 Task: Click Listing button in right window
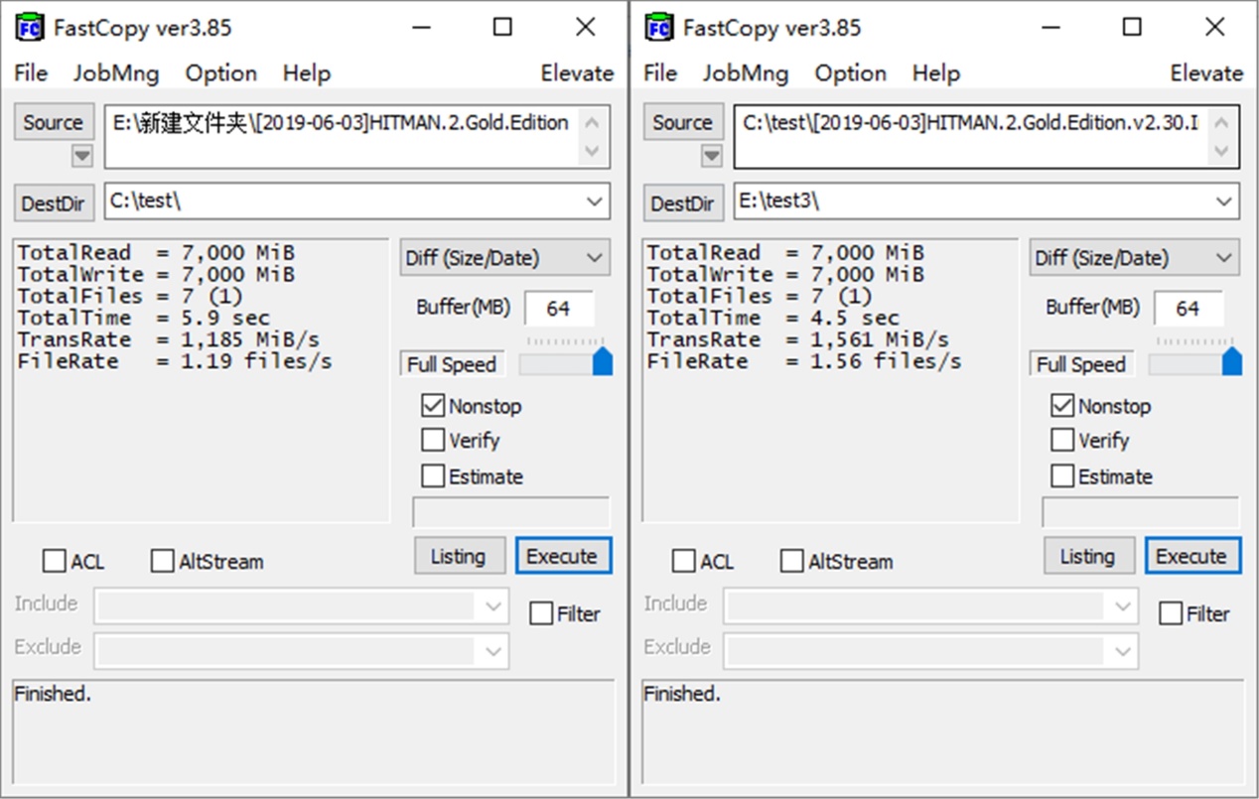click(x=1087, y=556)
